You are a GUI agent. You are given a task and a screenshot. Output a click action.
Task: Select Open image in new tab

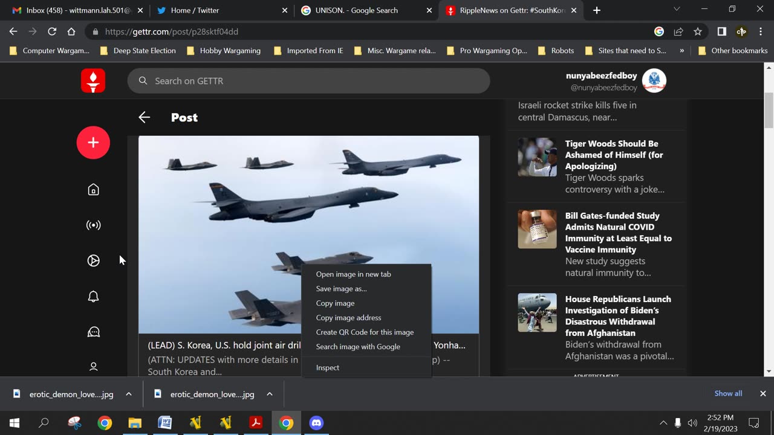[366, 274]
